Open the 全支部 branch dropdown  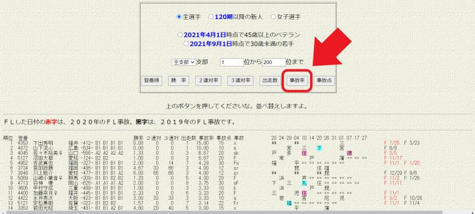[184, 62]
